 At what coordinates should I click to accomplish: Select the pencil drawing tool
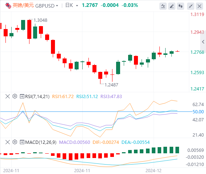[172, 6]
